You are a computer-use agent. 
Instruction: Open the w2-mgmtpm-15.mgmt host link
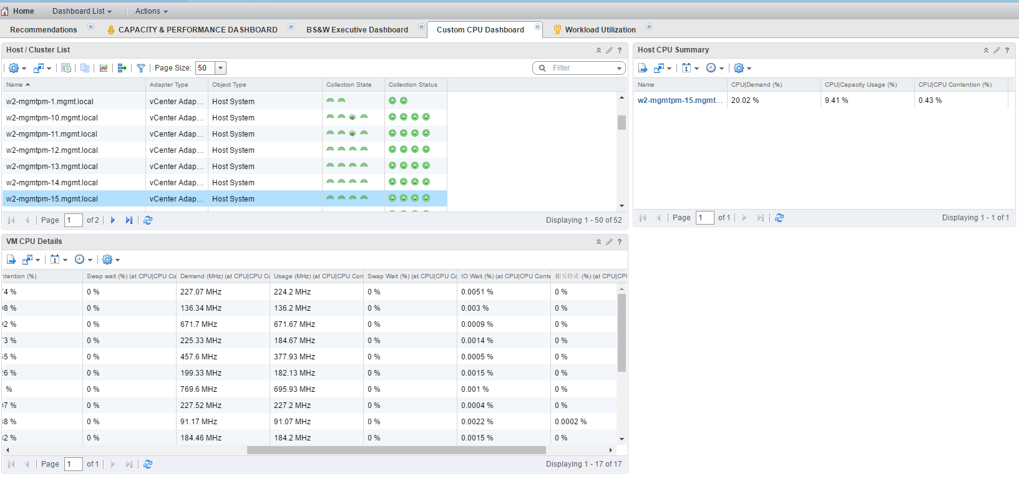coord(680,100)
